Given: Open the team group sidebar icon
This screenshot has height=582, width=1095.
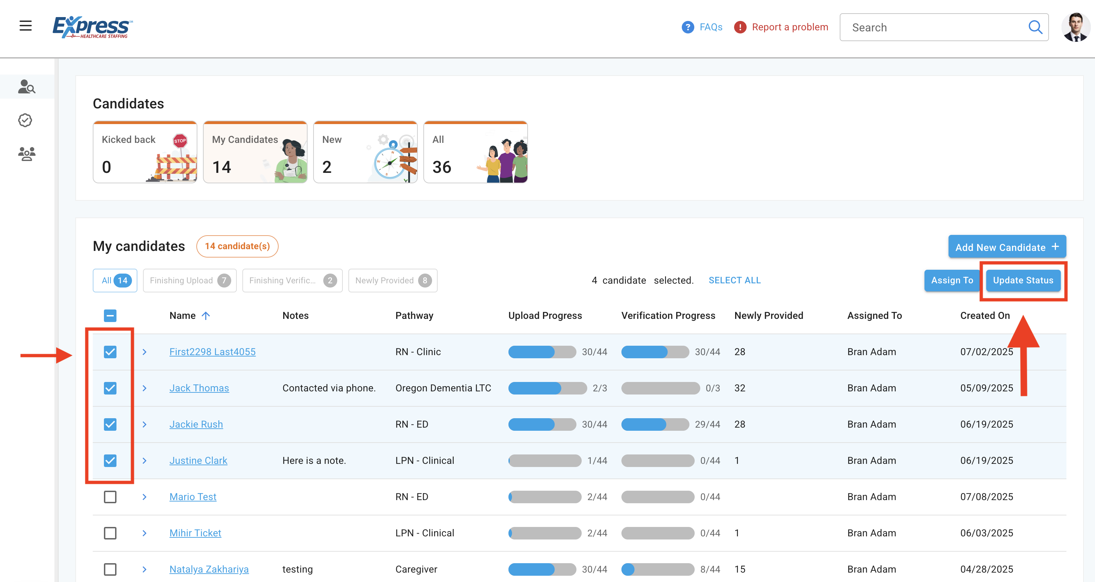Looking at the screenshot, I should (27, 153).
